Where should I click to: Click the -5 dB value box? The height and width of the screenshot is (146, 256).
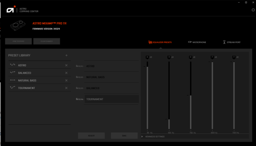169,57
